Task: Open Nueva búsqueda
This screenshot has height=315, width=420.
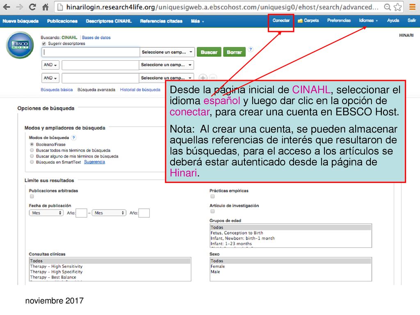Action: coord(21,21)
